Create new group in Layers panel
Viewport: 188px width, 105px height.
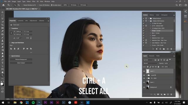point(164,94)
